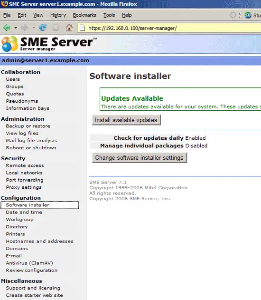Open the Pseudonyms link
The width and height of the screenshot is (261, 300).
22,101
